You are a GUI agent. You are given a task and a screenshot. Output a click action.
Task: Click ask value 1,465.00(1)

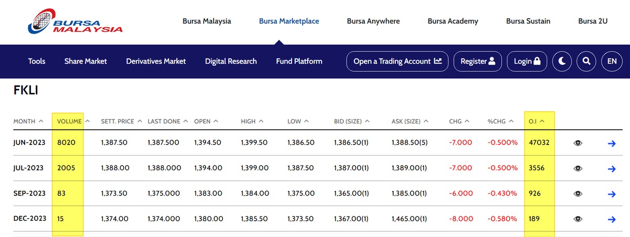(410, 219)
